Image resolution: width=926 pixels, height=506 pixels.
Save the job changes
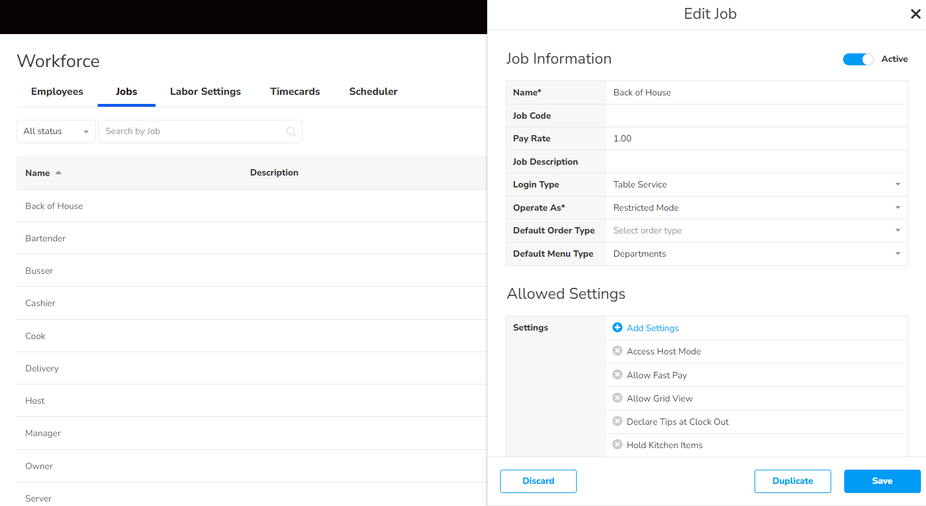point(882,481)
